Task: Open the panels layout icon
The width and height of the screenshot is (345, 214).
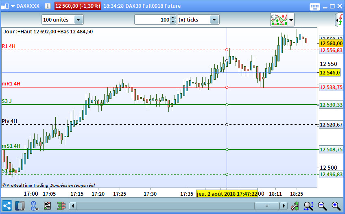Action: point(20,206)
